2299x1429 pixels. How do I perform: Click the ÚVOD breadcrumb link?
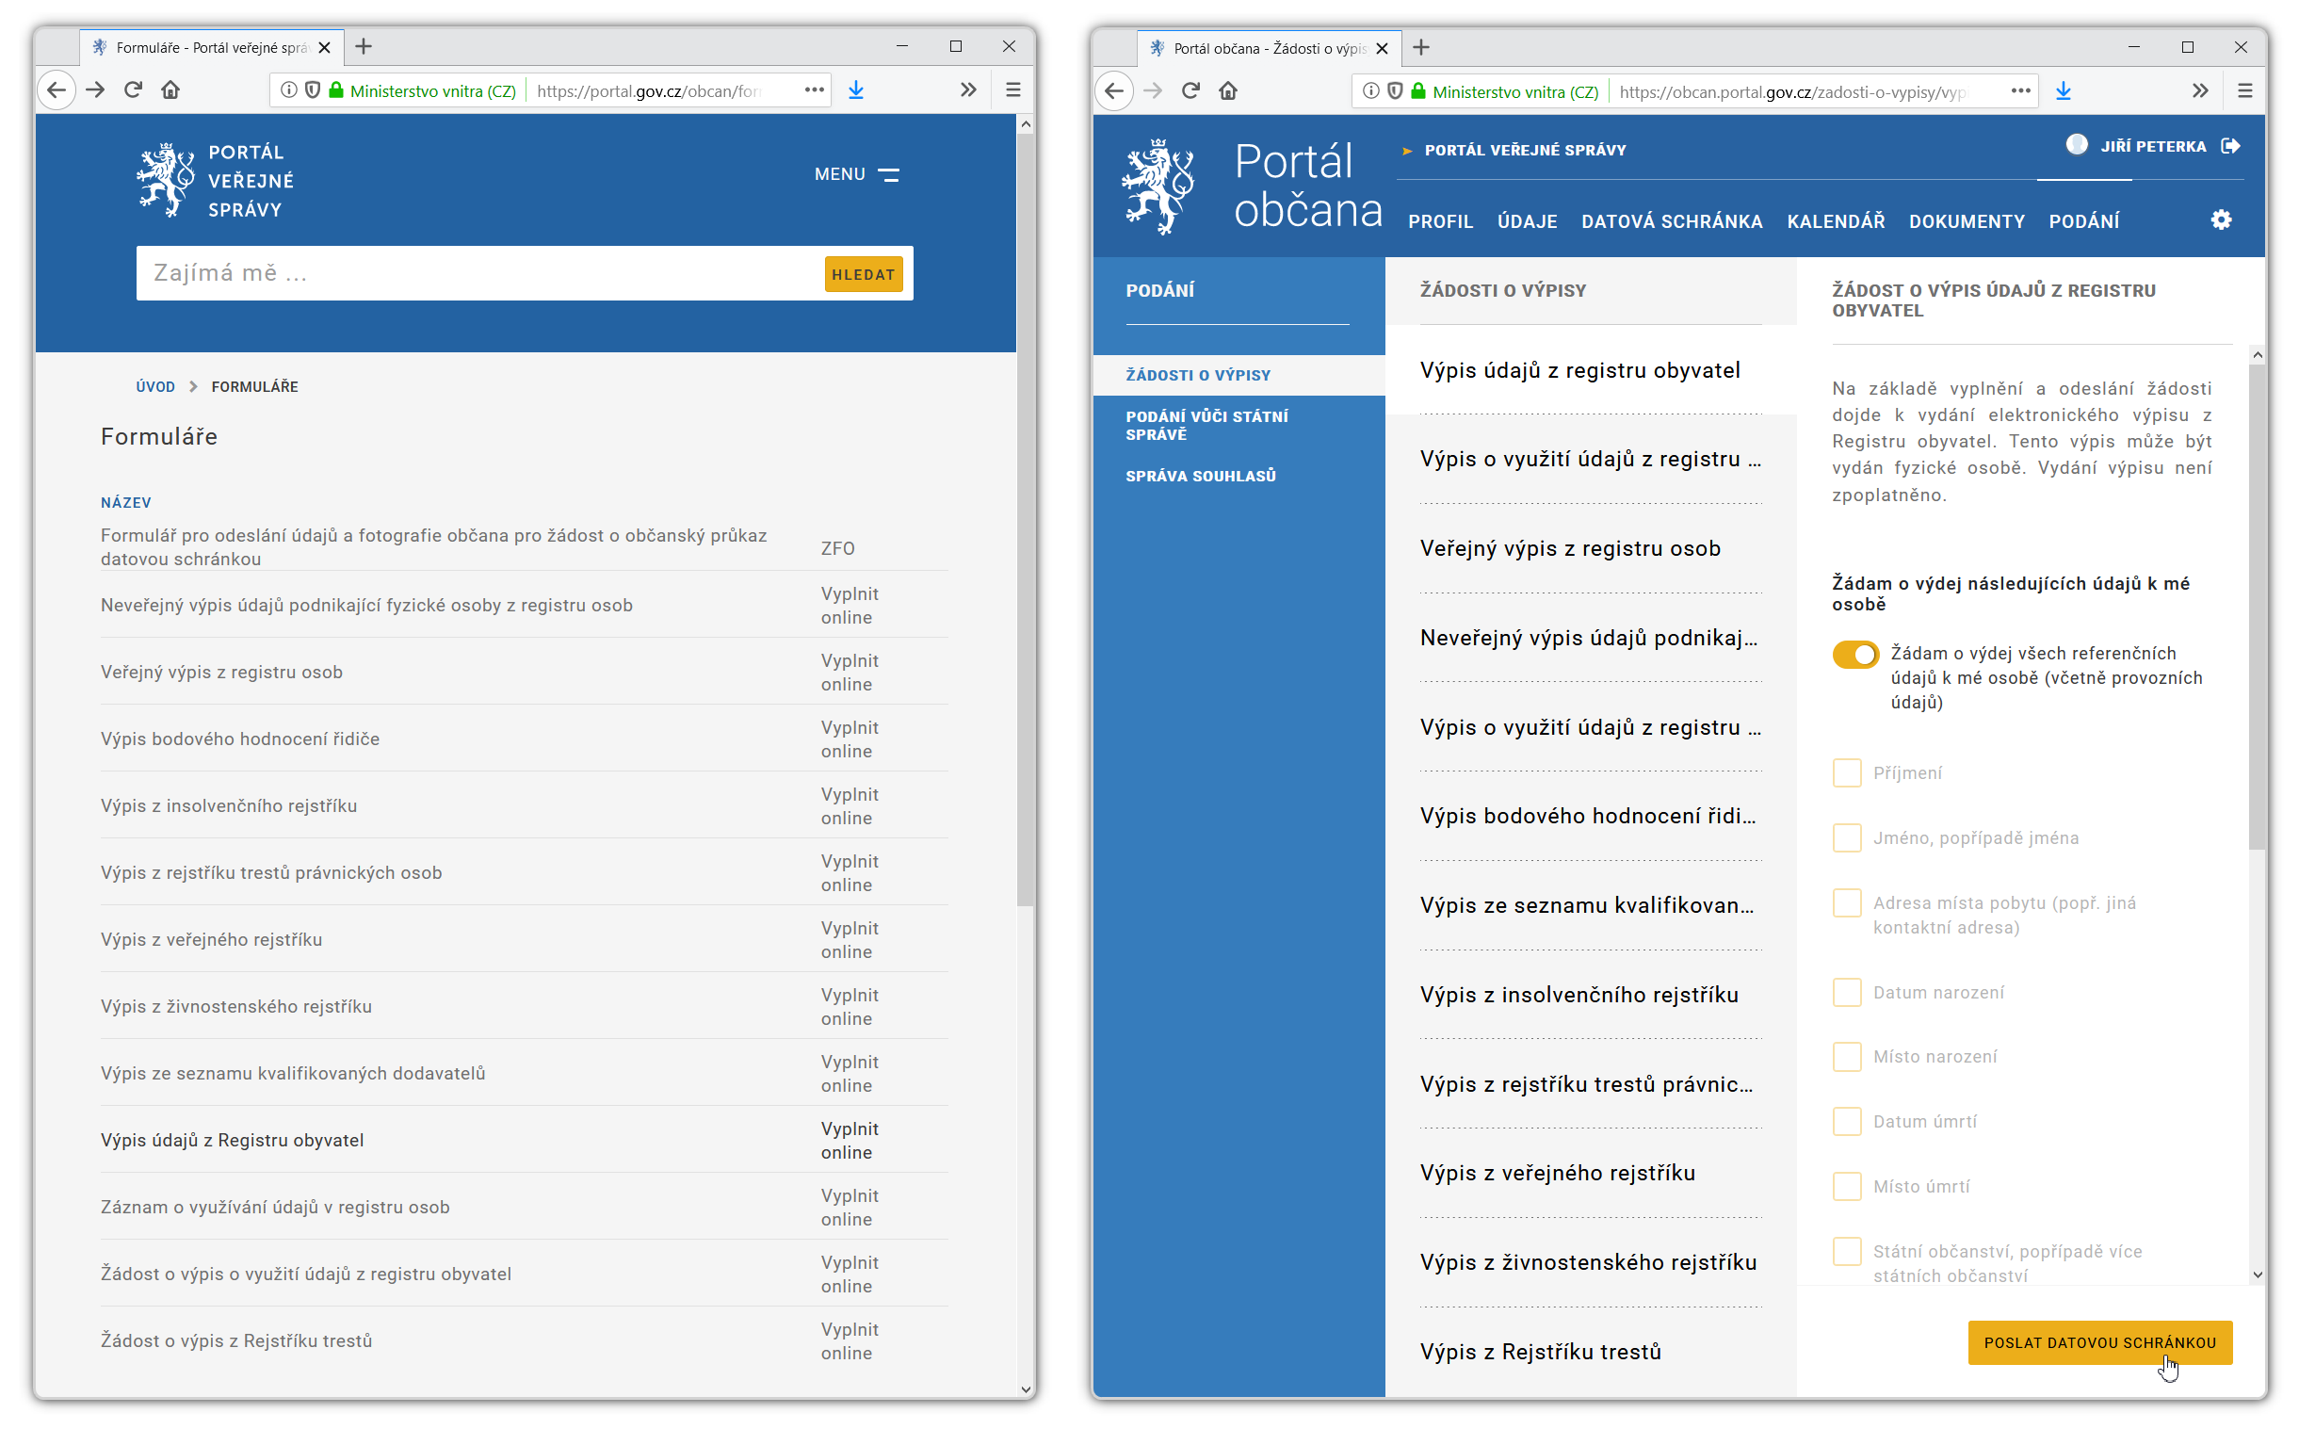pos(155,387)
